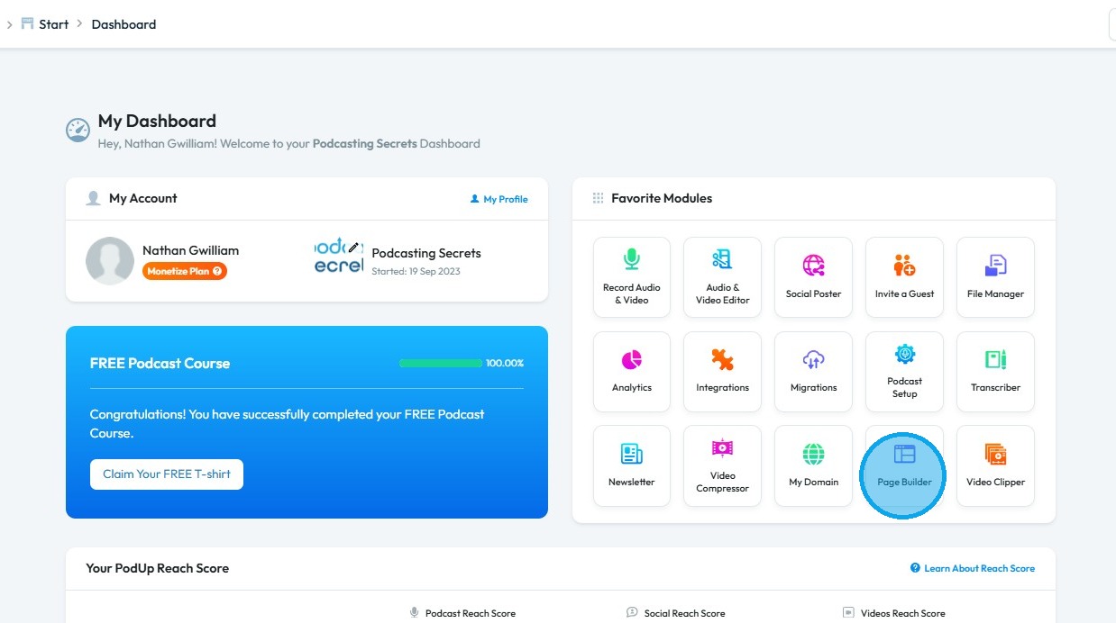
Task: Open the Integrations module
Action: (722, 371)
